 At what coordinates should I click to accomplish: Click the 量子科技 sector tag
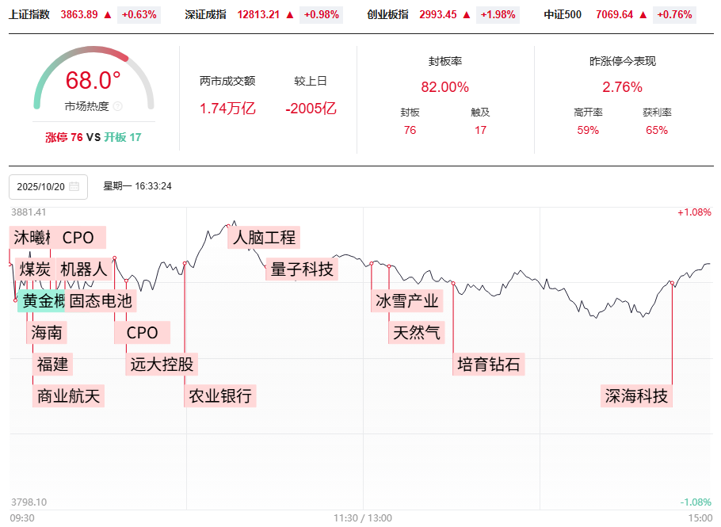pyautogui.click(x=302, y=269)
